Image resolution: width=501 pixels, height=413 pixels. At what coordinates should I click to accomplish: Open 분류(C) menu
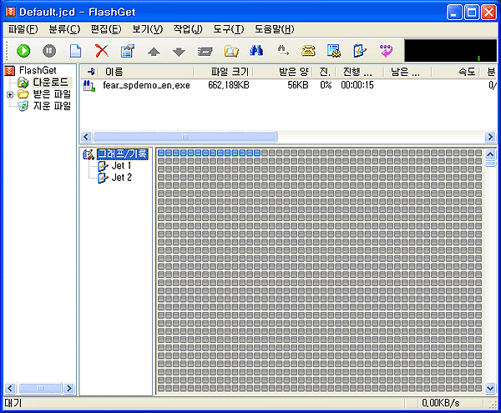click(64, 29)
